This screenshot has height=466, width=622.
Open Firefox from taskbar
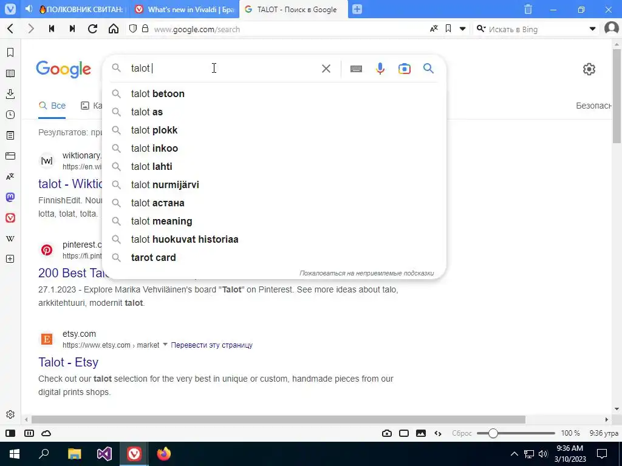coord(163,454)
